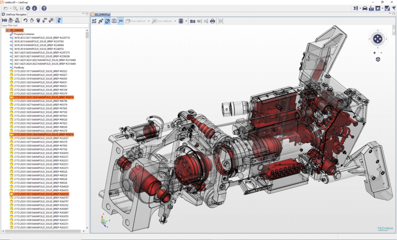Select tree row 2172\2033\1836 #232037

(x=39, y=138)
